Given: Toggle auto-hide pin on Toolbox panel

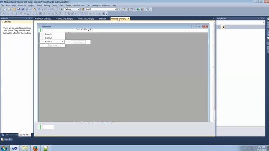Looking at the screenshot, I should pos(29,18).
